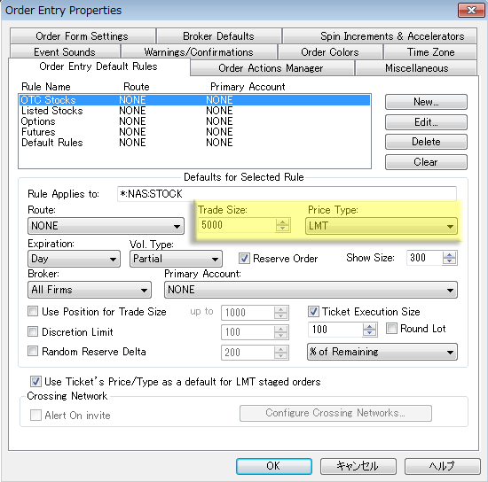Open the Primary Account dropdown
This screenshot has height=482, width=488.
(311, 290)
